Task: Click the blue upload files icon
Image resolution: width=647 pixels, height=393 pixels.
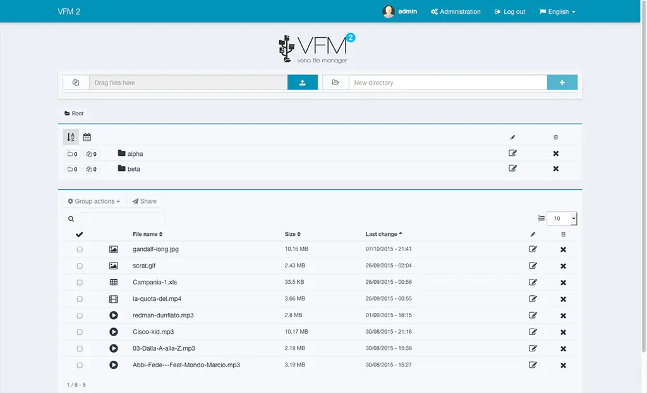Action: pos(302,82)
